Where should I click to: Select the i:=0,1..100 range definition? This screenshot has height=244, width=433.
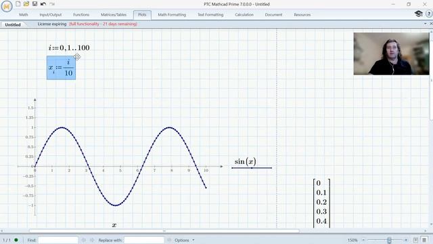click(x=69, y=47)
